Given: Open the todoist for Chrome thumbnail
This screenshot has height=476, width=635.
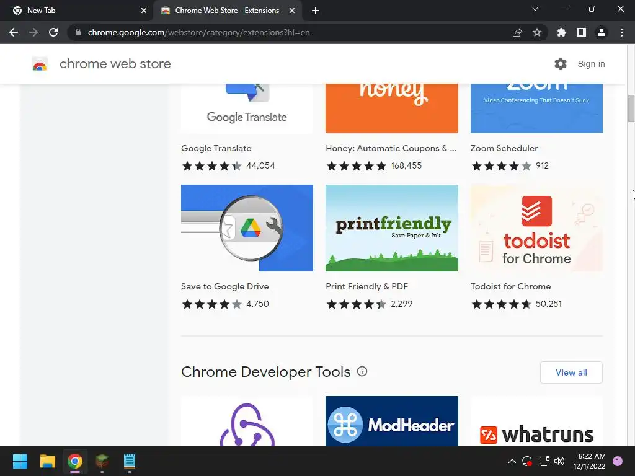Looking at the screenshot, I should (536, 228).
